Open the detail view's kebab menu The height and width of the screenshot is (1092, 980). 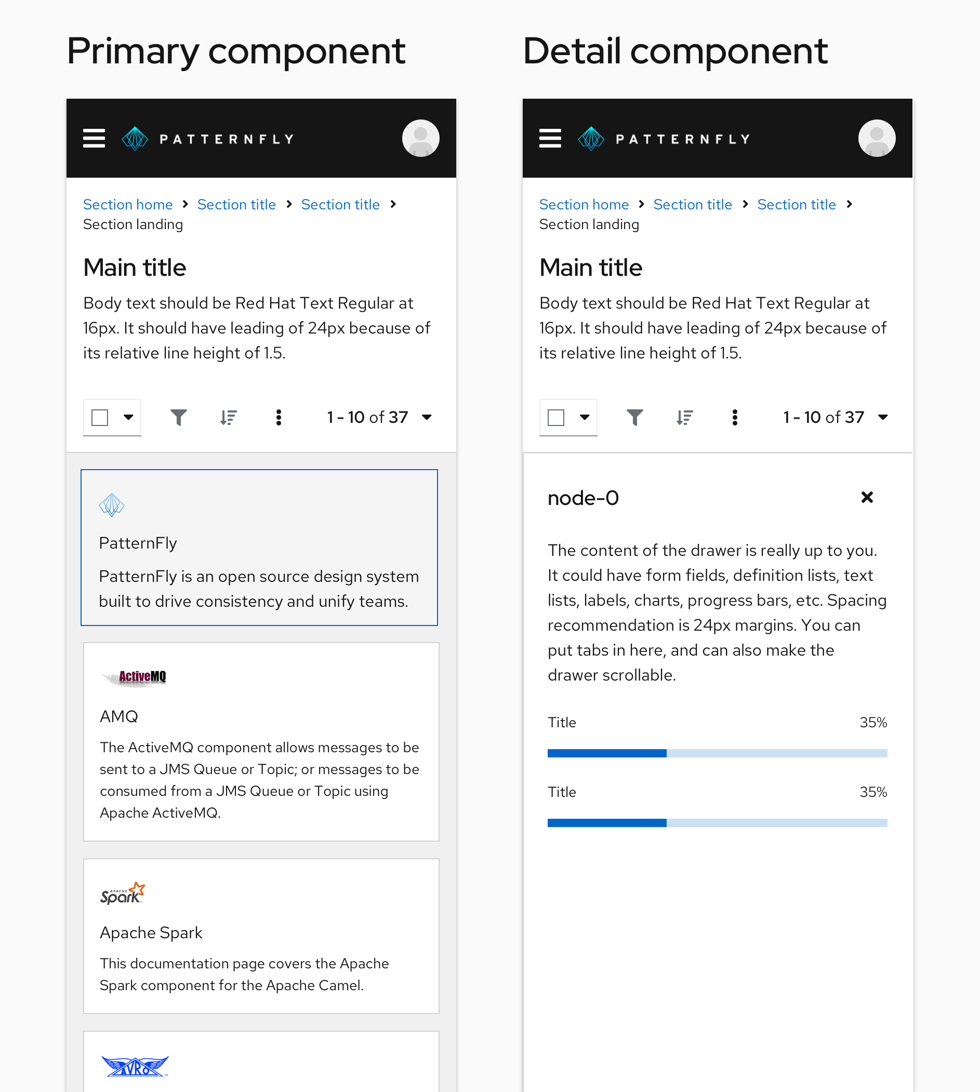[x=735, y=417]
